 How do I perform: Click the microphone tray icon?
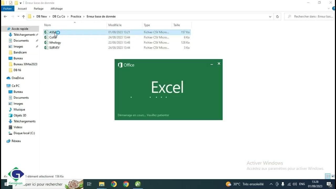click(283, 184)
